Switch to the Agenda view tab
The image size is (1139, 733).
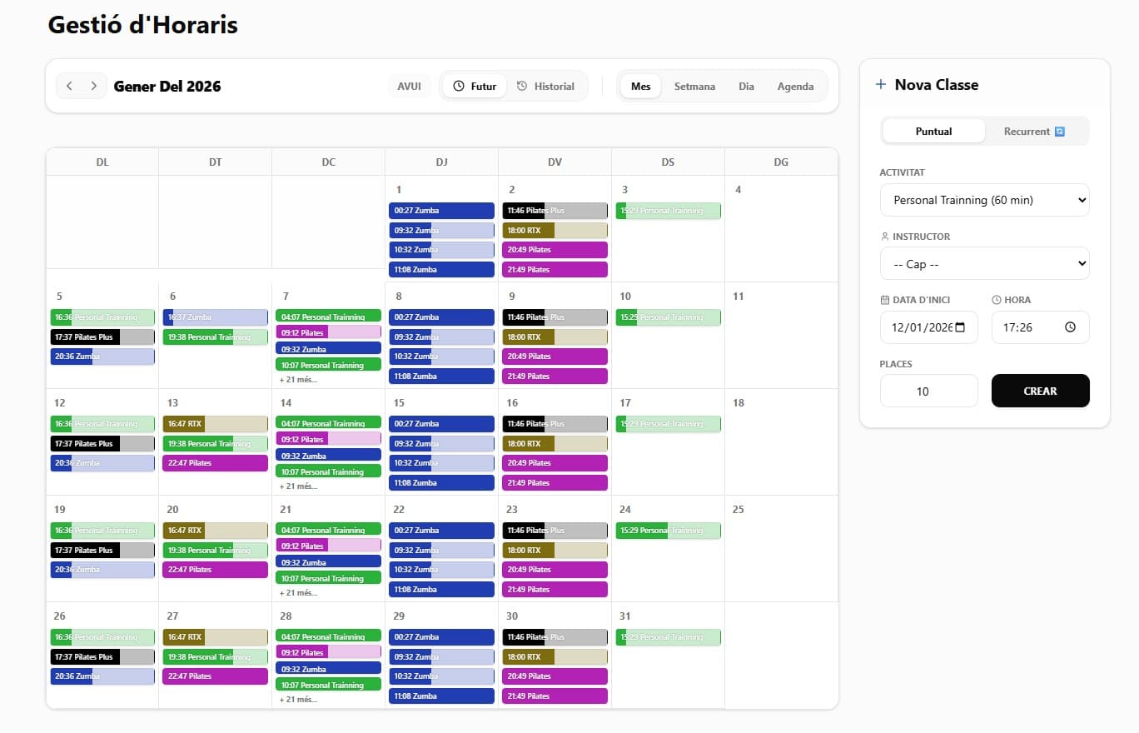tap(795, 86)
